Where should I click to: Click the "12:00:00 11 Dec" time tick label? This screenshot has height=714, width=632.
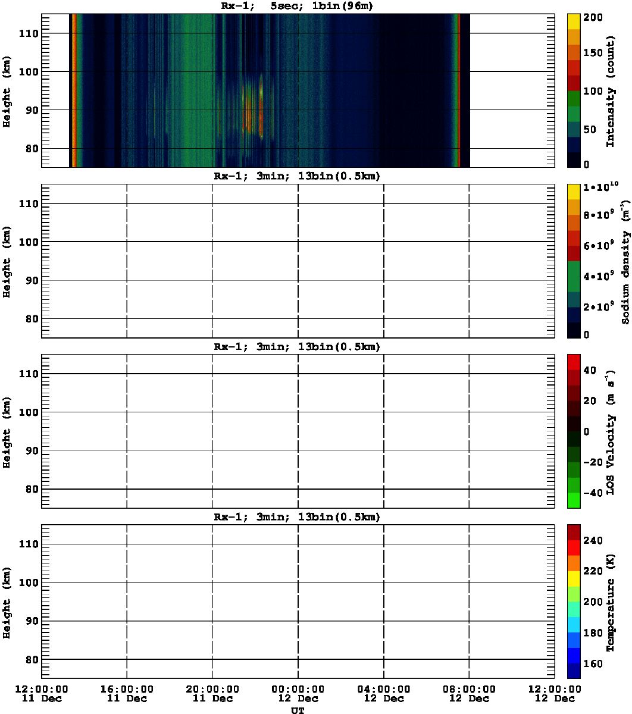click(x=41, y=694)
